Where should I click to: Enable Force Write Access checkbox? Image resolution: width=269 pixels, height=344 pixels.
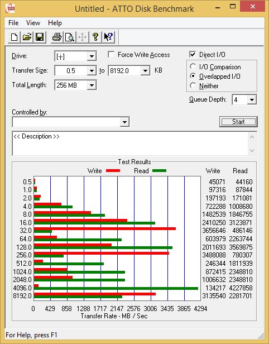point(111,54)
